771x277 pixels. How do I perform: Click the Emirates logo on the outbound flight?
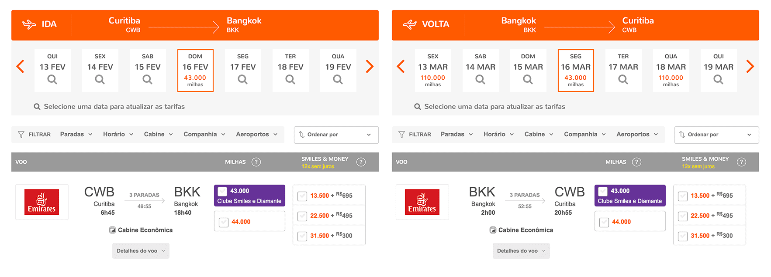tap(42, 202)
